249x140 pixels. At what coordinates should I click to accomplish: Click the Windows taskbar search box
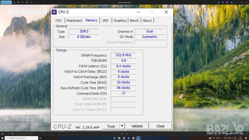click(x=21, y=138)
